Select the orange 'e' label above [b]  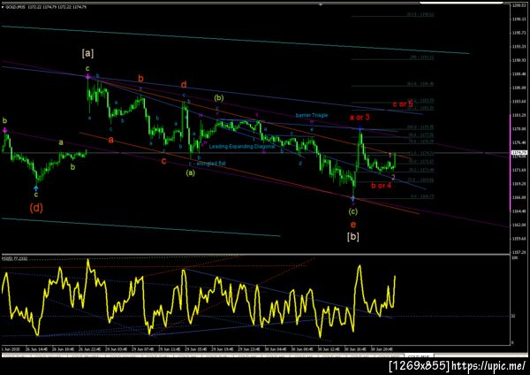point(352,225)
